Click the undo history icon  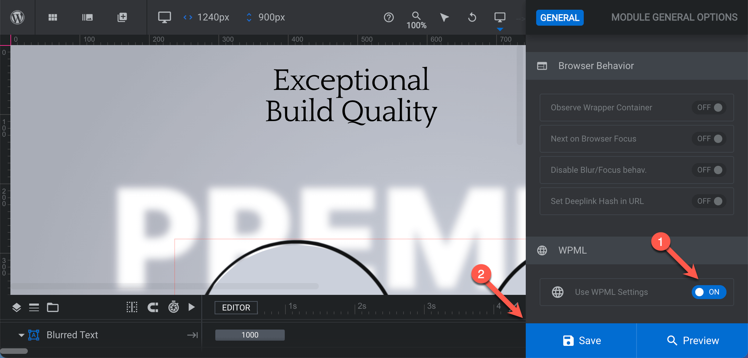coord(472,17)
